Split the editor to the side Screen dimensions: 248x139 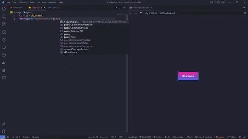[120, 8]
